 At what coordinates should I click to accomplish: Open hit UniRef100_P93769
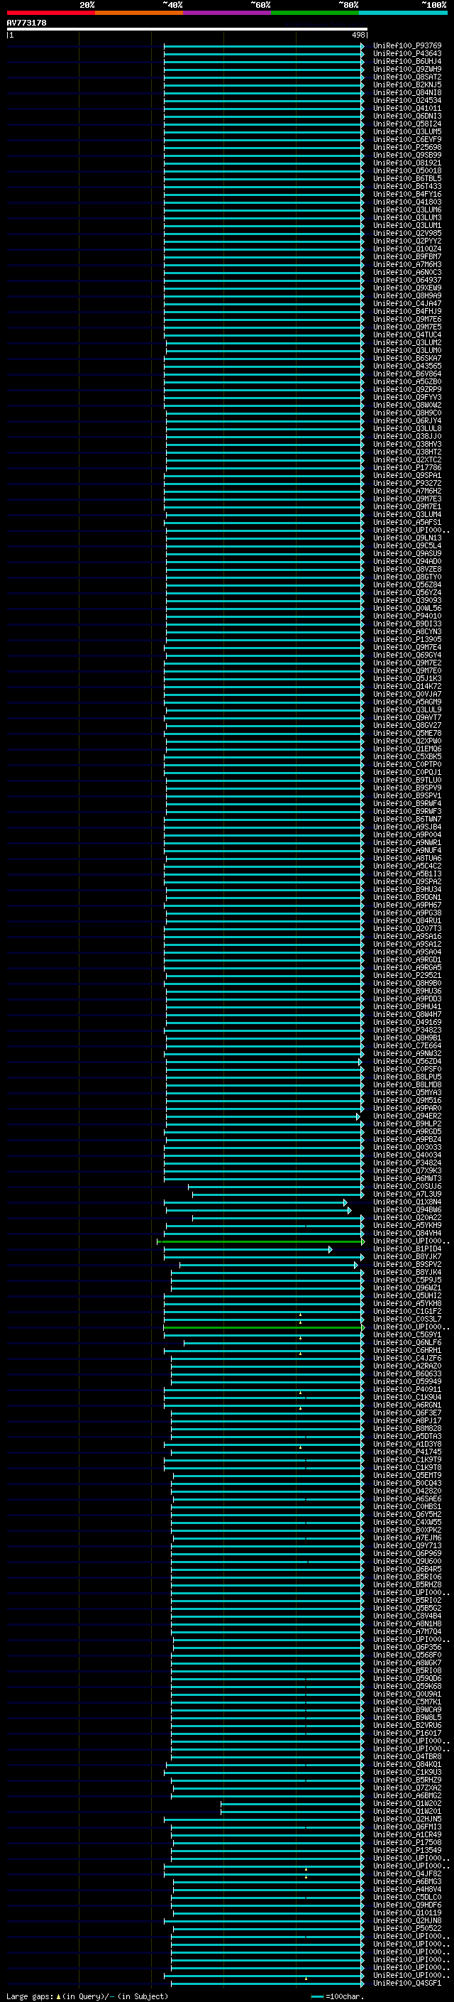point(406,46)
